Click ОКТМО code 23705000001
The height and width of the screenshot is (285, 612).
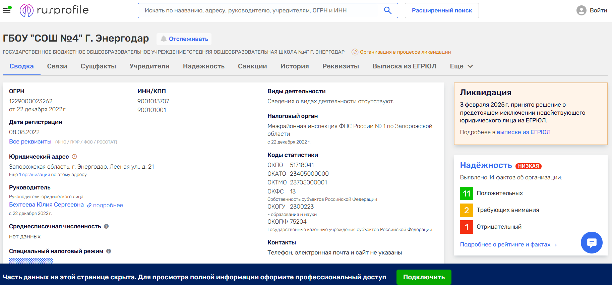[x=308, y=182]
